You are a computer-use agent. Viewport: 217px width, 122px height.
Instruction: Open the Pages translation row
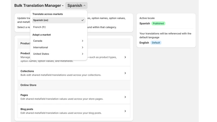click(74, 97)
